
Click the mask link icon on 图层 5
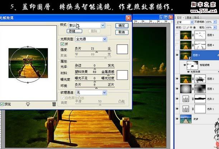pos(193,35)
